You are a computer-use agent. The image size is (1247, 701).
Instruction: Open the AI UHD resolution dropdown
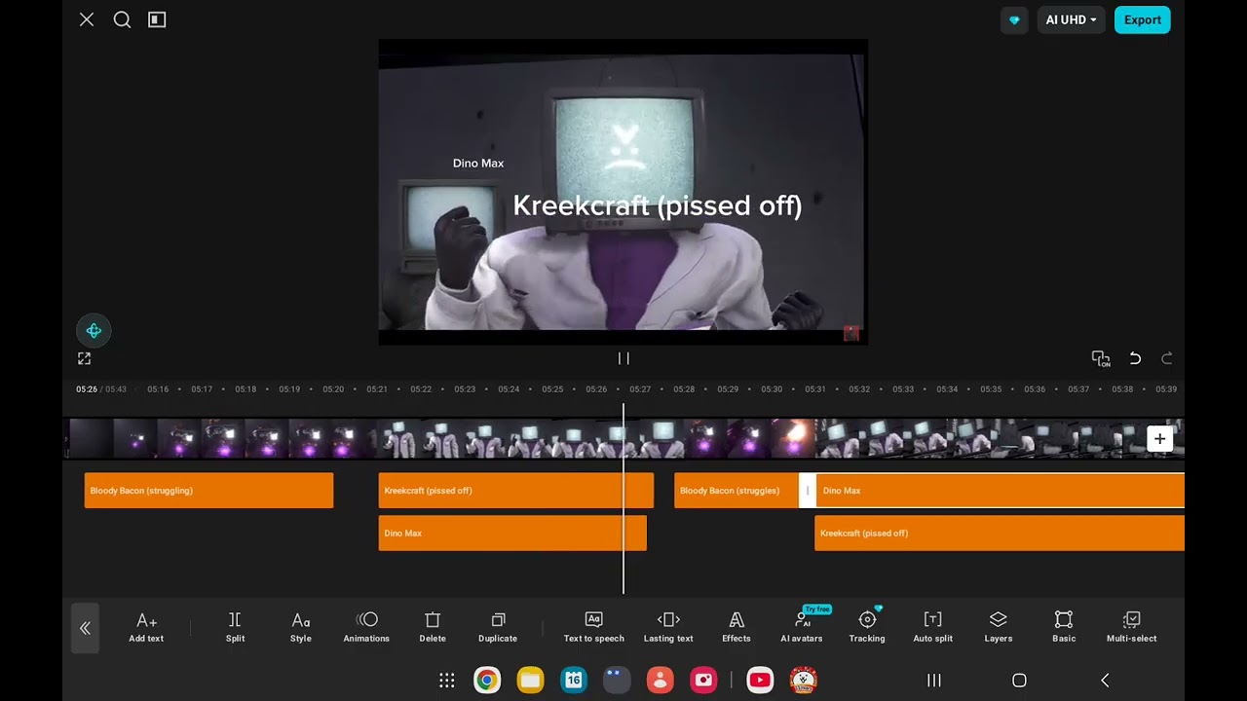pyautogui.click(x=1071, y=19)
